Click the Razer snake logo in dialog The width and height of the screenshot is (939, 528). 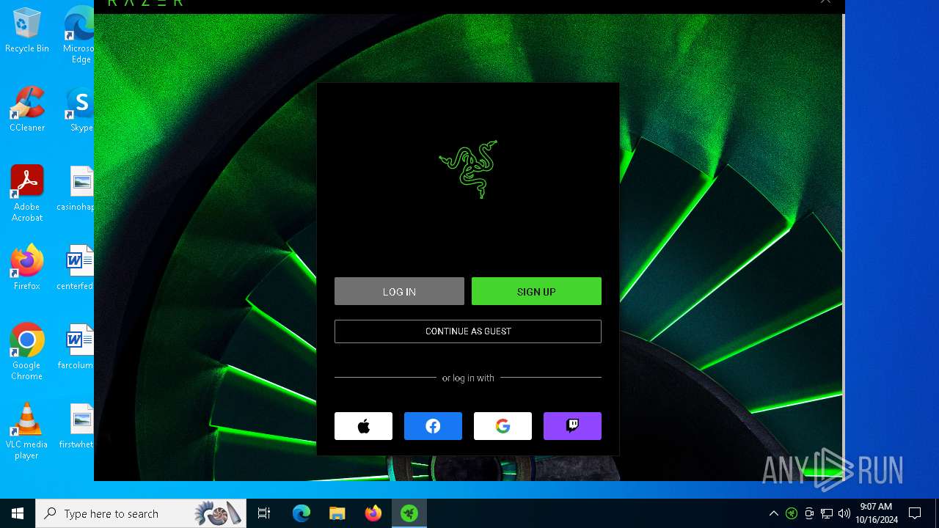click(x=468, y=169)
